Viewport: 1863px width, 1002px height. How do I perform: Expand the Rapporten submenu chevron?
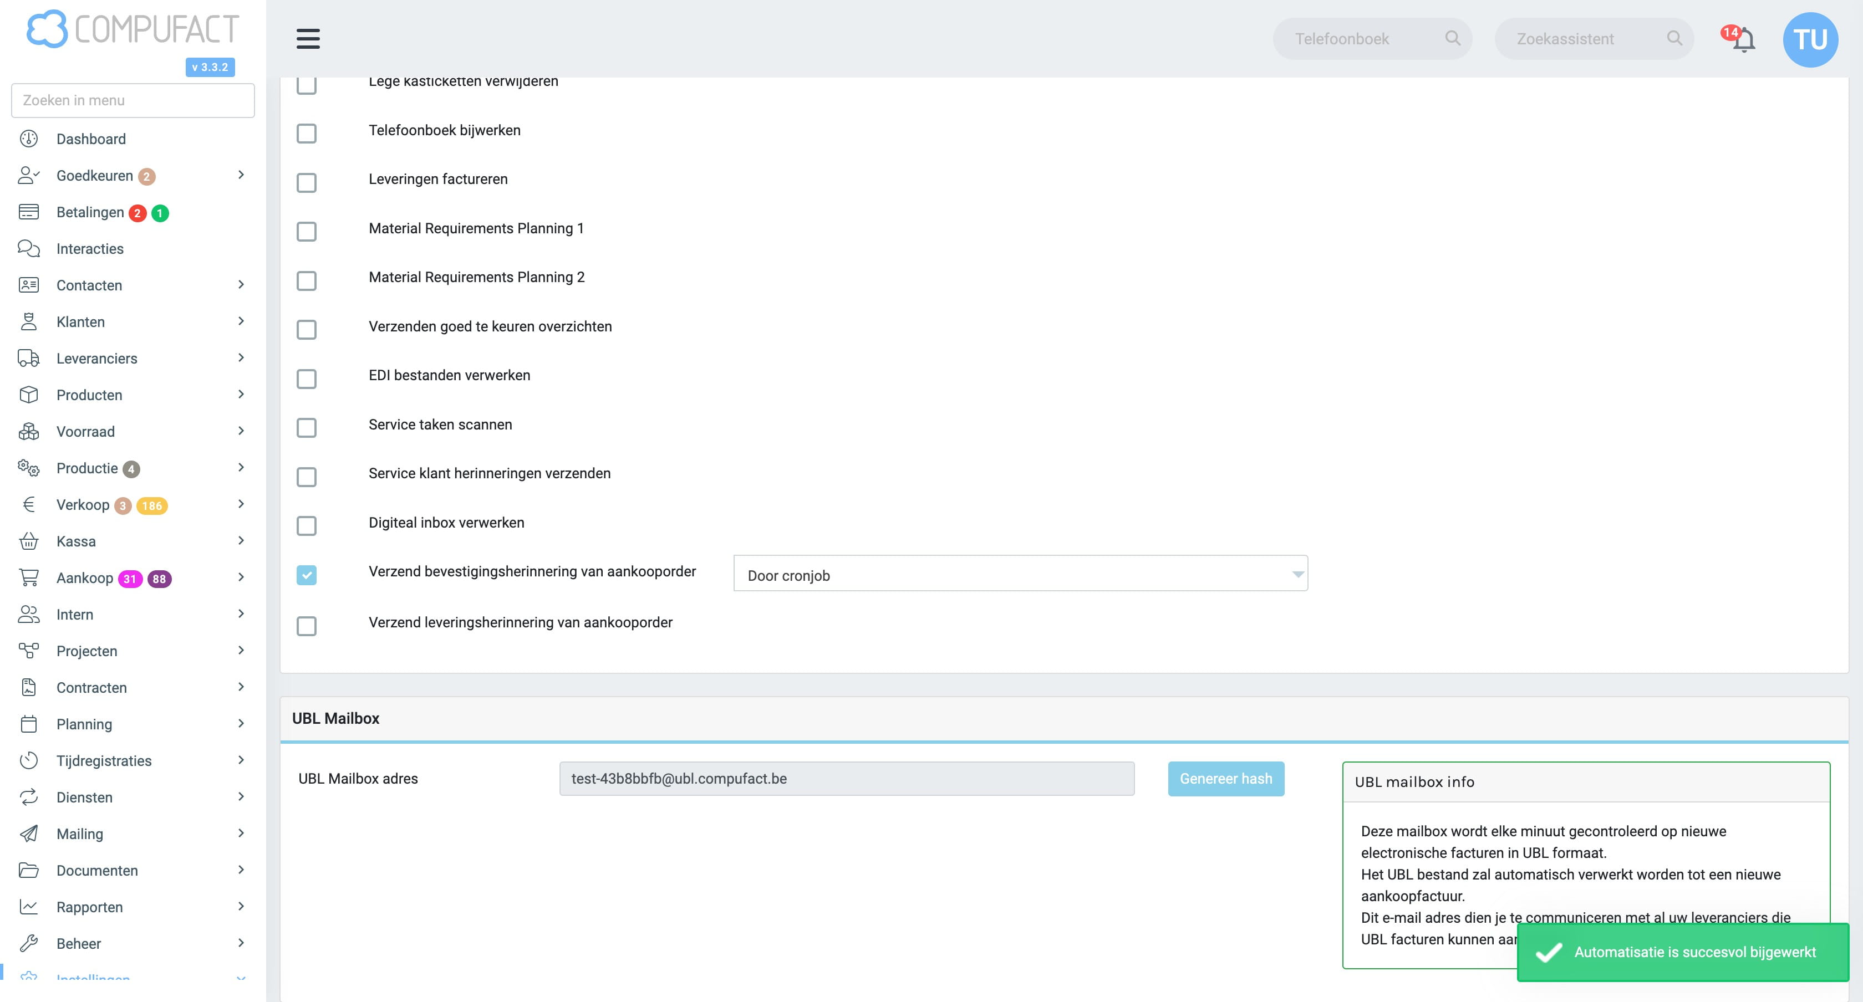241,906
